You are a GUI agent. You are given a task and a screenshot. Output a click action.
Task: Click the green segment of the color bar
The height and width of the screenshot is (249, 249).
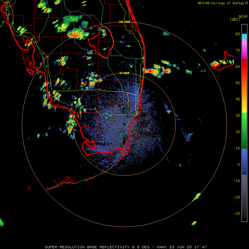click(244, 131)
